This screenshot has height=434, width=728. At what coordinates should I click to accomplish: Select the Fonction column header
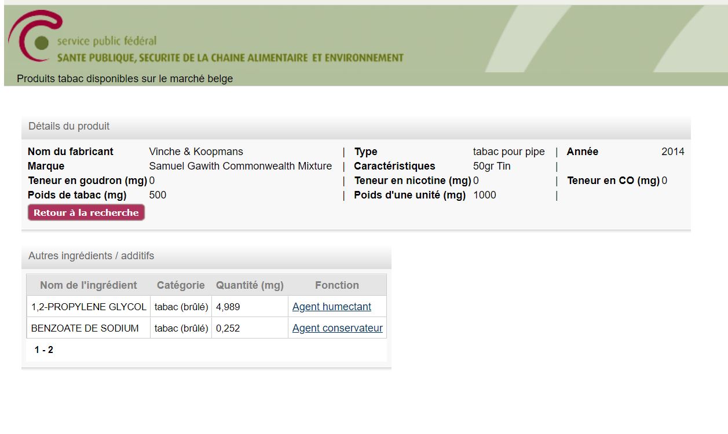(337, 285)
